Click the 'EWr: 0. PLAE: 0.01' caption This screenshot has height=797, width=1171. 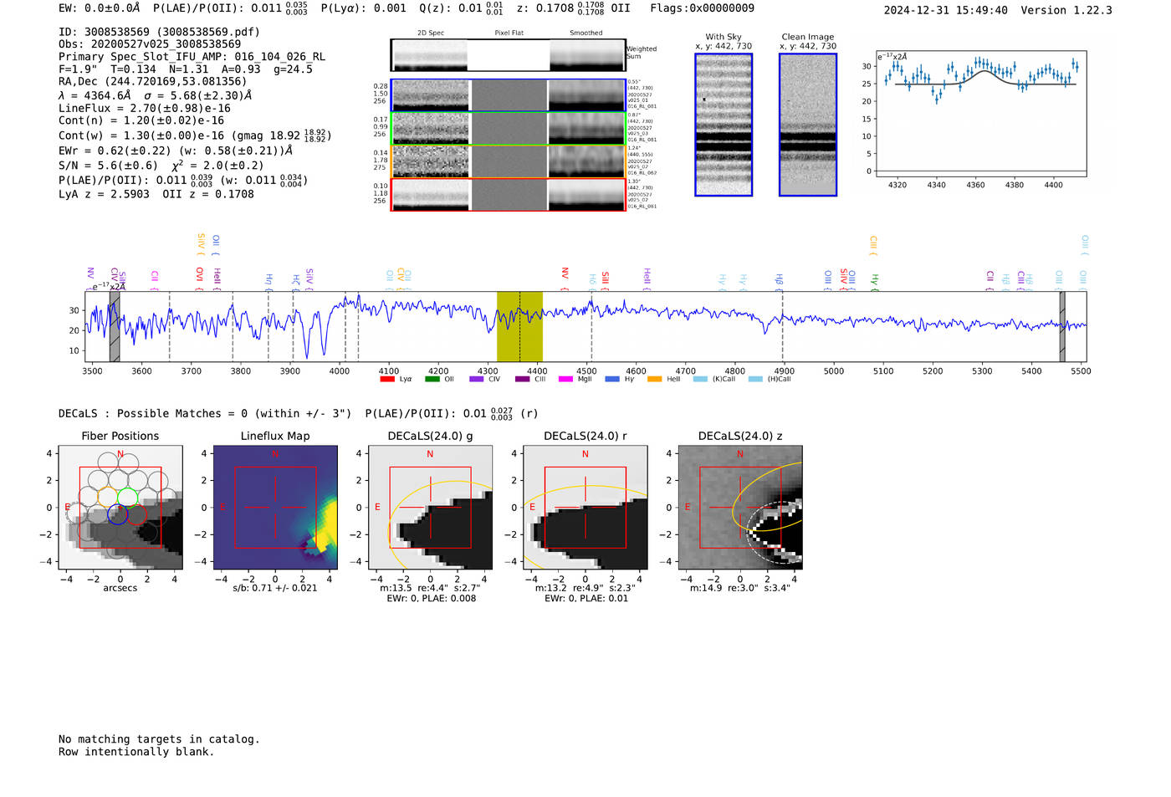(x=585, y=598)
